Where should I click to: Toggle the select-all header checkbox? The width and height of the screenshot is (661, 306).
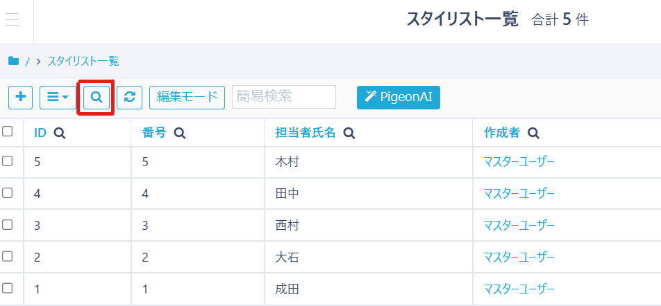tap(8, 132)
